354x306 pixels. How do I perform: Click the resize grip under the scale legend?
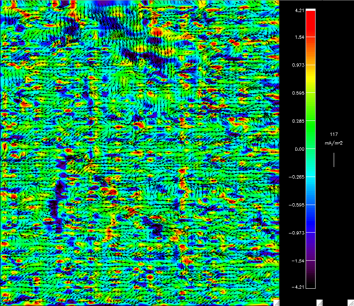coord(351,303)
